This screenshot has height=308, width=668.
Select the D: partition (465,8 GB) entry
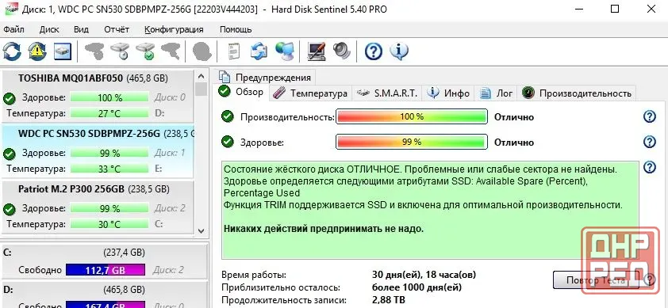pyautogui.click(x=104, y=295)
